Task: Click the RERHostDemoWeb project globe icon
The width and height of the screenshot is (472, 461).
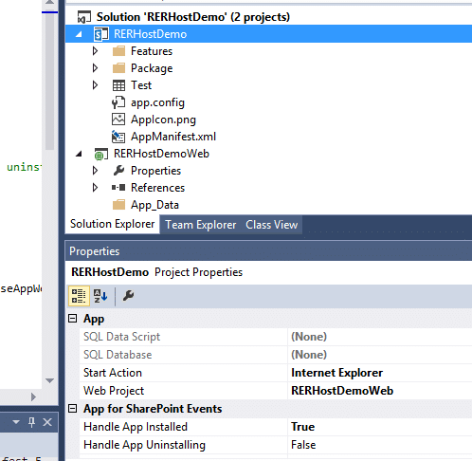Action: point(101,154)
